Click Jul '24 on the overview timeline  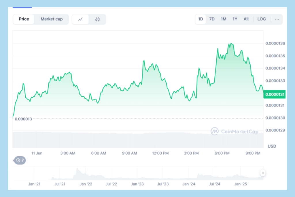tap(214, 184)
